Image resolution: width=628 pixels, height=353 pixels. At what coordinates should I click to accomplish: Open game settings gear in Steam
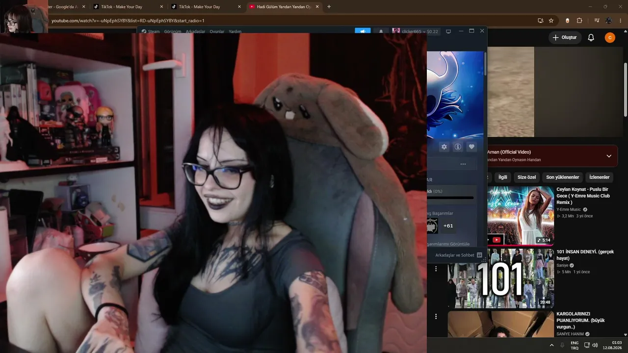coord(444,147)
